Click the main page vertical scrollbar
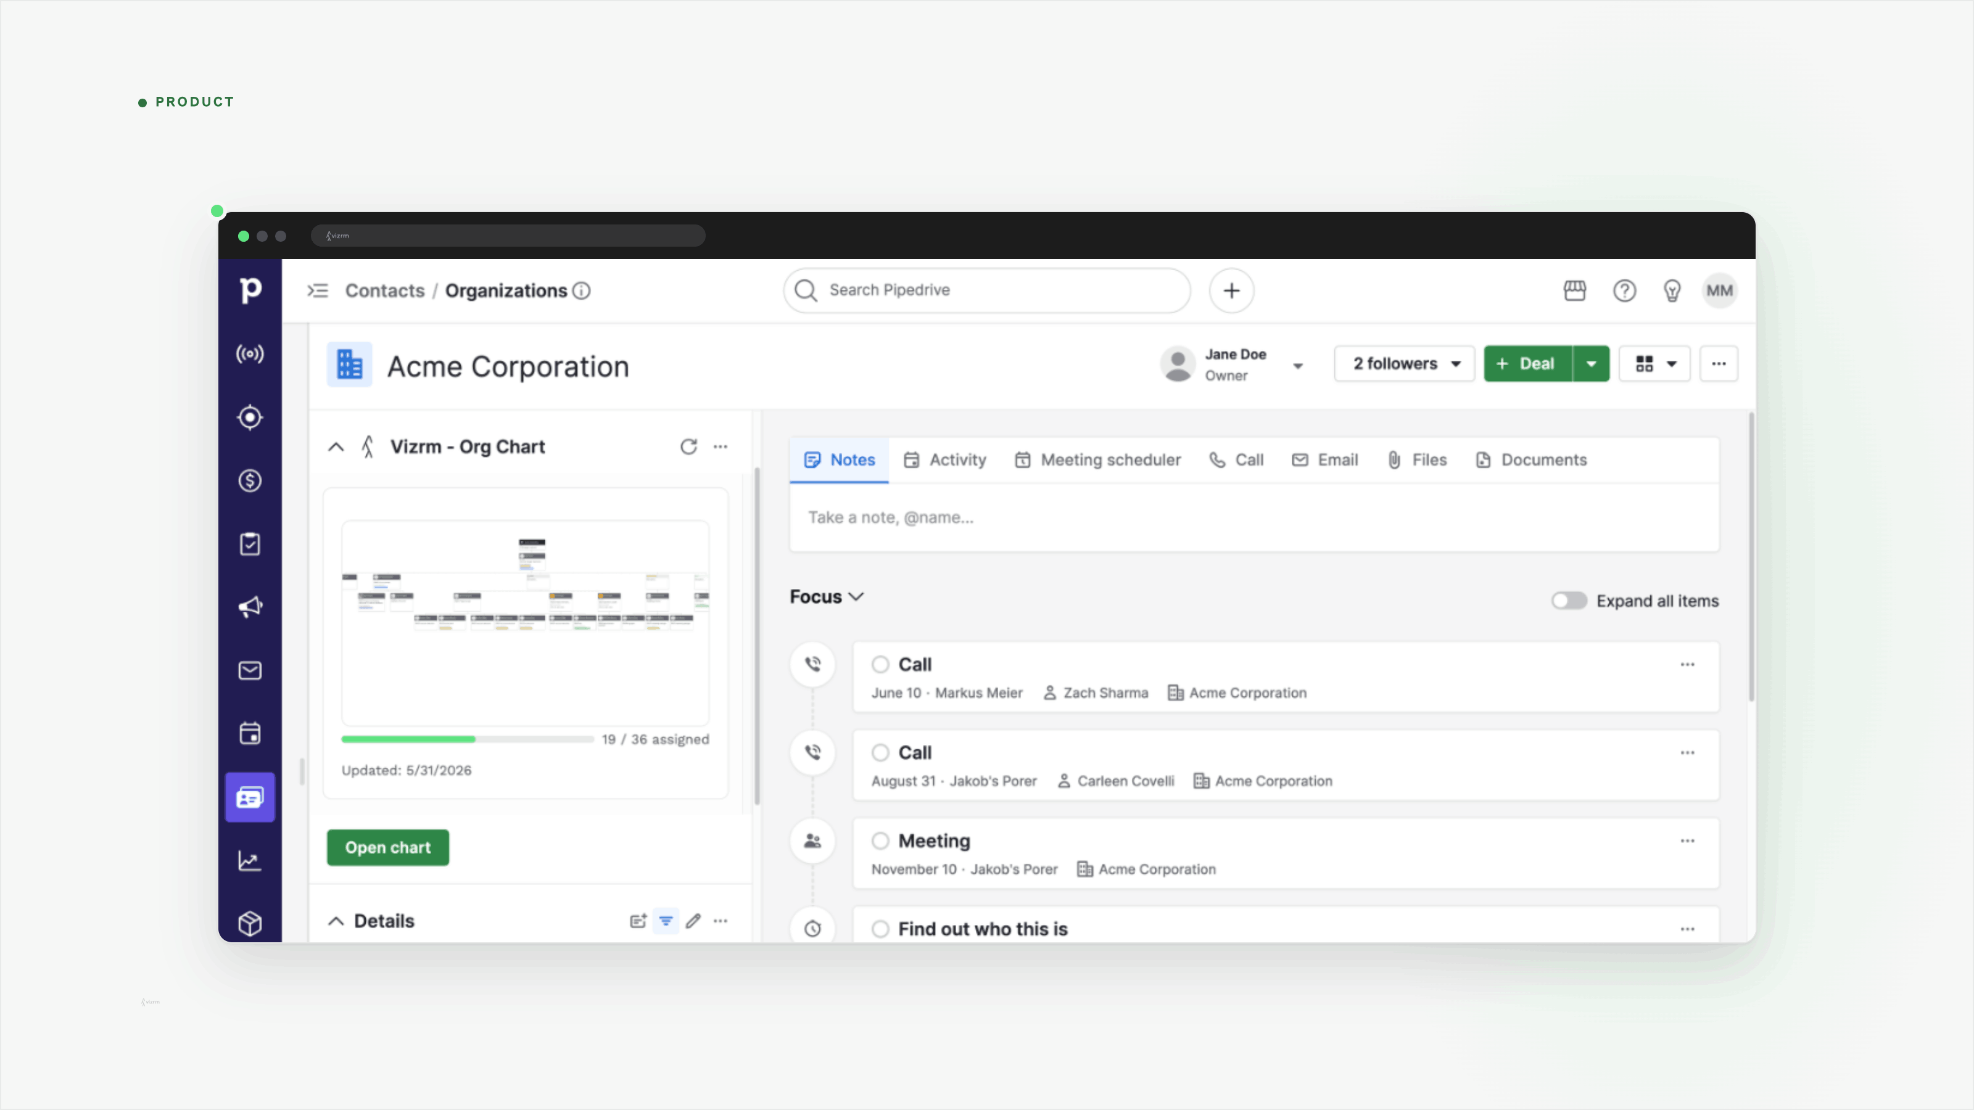 1751,557
